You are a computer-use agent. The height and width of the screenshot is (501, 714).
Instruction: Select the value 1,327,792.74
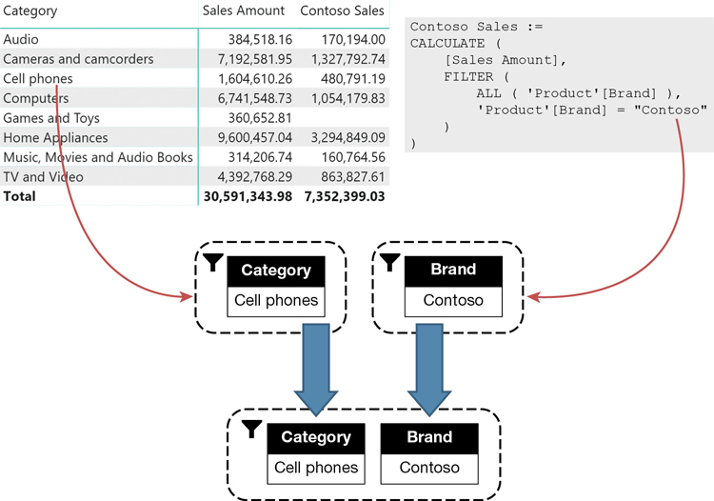(x=348, y=59)
